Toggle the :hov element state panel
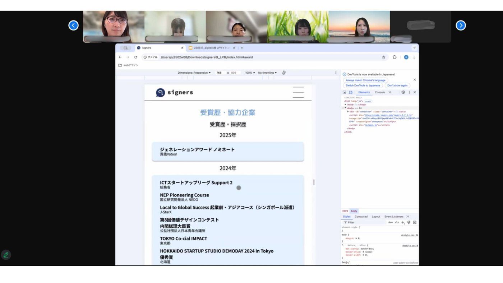Screen dimensions: 503x283 391,222
